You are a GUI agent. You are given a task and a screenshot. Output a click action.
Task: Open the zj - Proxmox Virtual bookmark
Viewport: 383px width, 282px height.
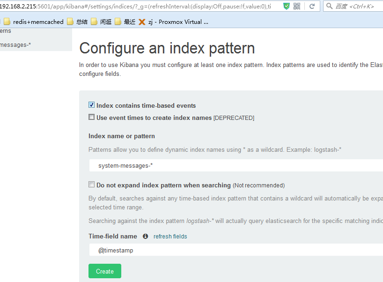coord(173,22)
